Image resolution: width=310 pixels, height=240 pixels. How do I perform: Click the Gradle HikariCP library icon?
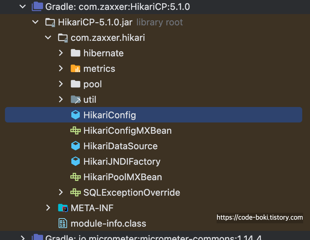coord(37,6)
